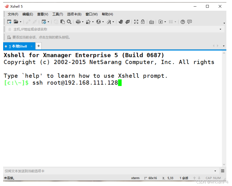Open feedback speech bubble icon
Screen dimensions: 232x186
point(190,22)
